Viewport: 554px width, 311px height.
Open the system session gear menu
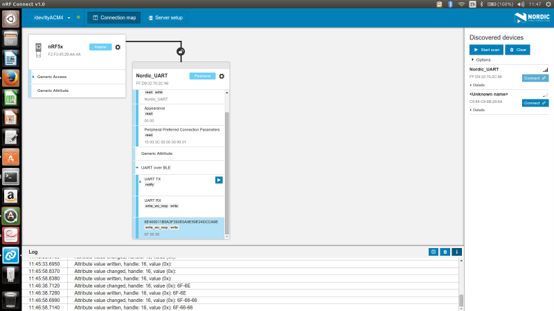[548, 4]
